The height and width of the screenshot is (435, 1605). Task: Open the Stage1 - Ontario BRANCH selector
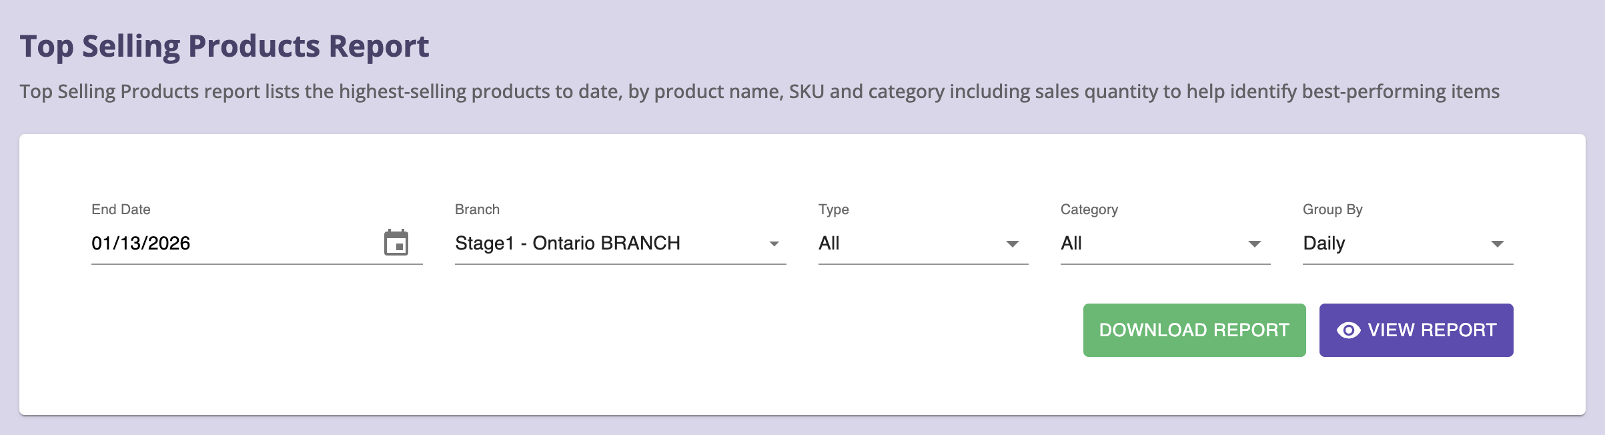(x=600, y=244)
